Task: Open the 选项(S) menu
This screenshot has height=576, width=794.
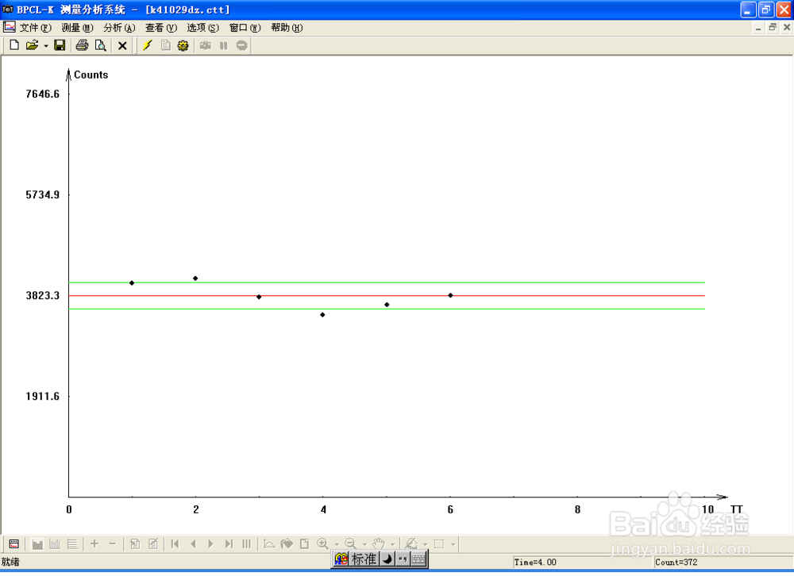Action: 203,28
